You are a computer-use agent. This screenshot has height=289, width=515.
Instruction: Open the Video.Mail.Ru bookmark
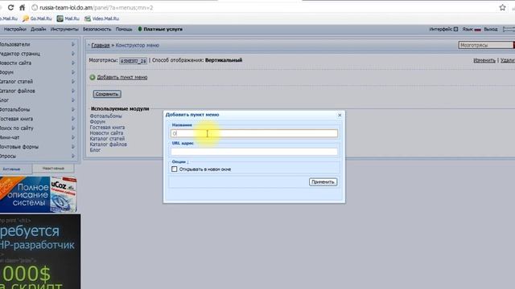102,18
